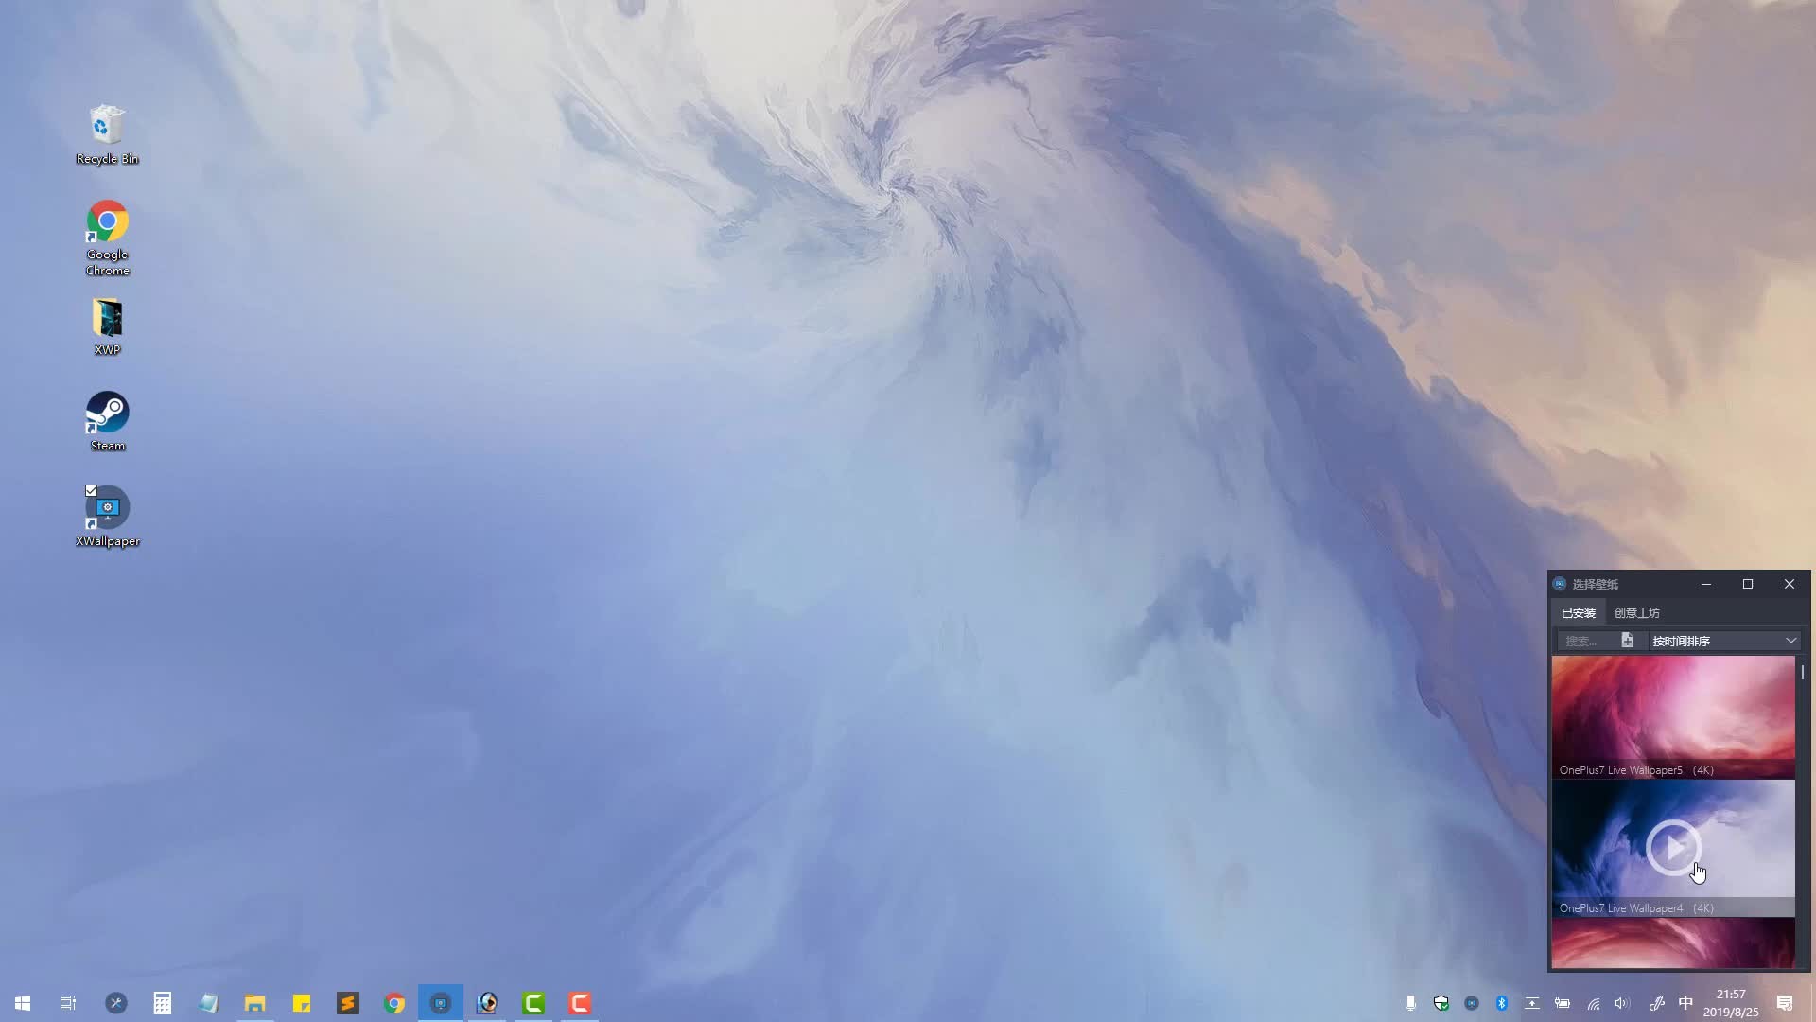1816x1022 pixels.
Task: Open volume control in system tray
Action: (1623, 1003)
